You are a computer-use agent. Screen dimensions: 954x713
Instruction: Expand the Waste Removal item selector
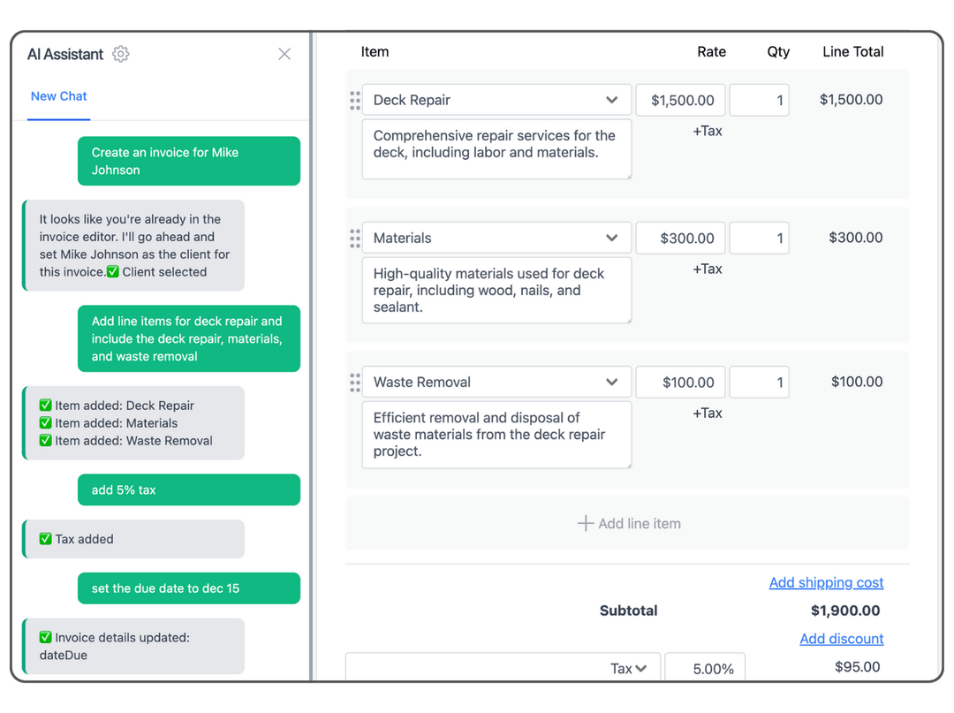[612, 382]
